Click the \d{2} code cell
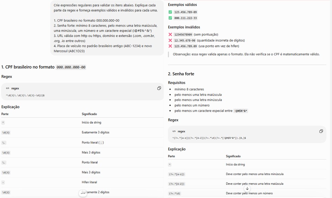This screenshot has width=332, height=198. [x=6, y=192]
